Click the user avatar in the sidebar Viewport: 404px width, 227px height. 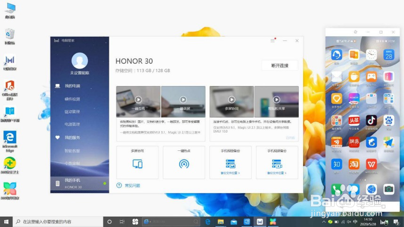click(x=80, y=61)
